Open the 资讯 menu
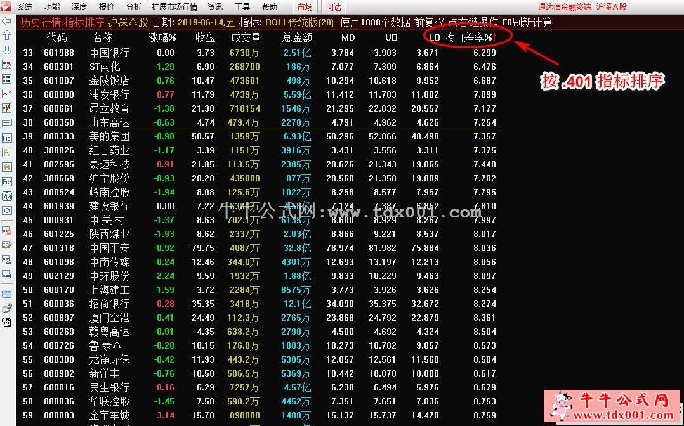The image size is (684, 426). pyautogui.click(x=215, y=7)
